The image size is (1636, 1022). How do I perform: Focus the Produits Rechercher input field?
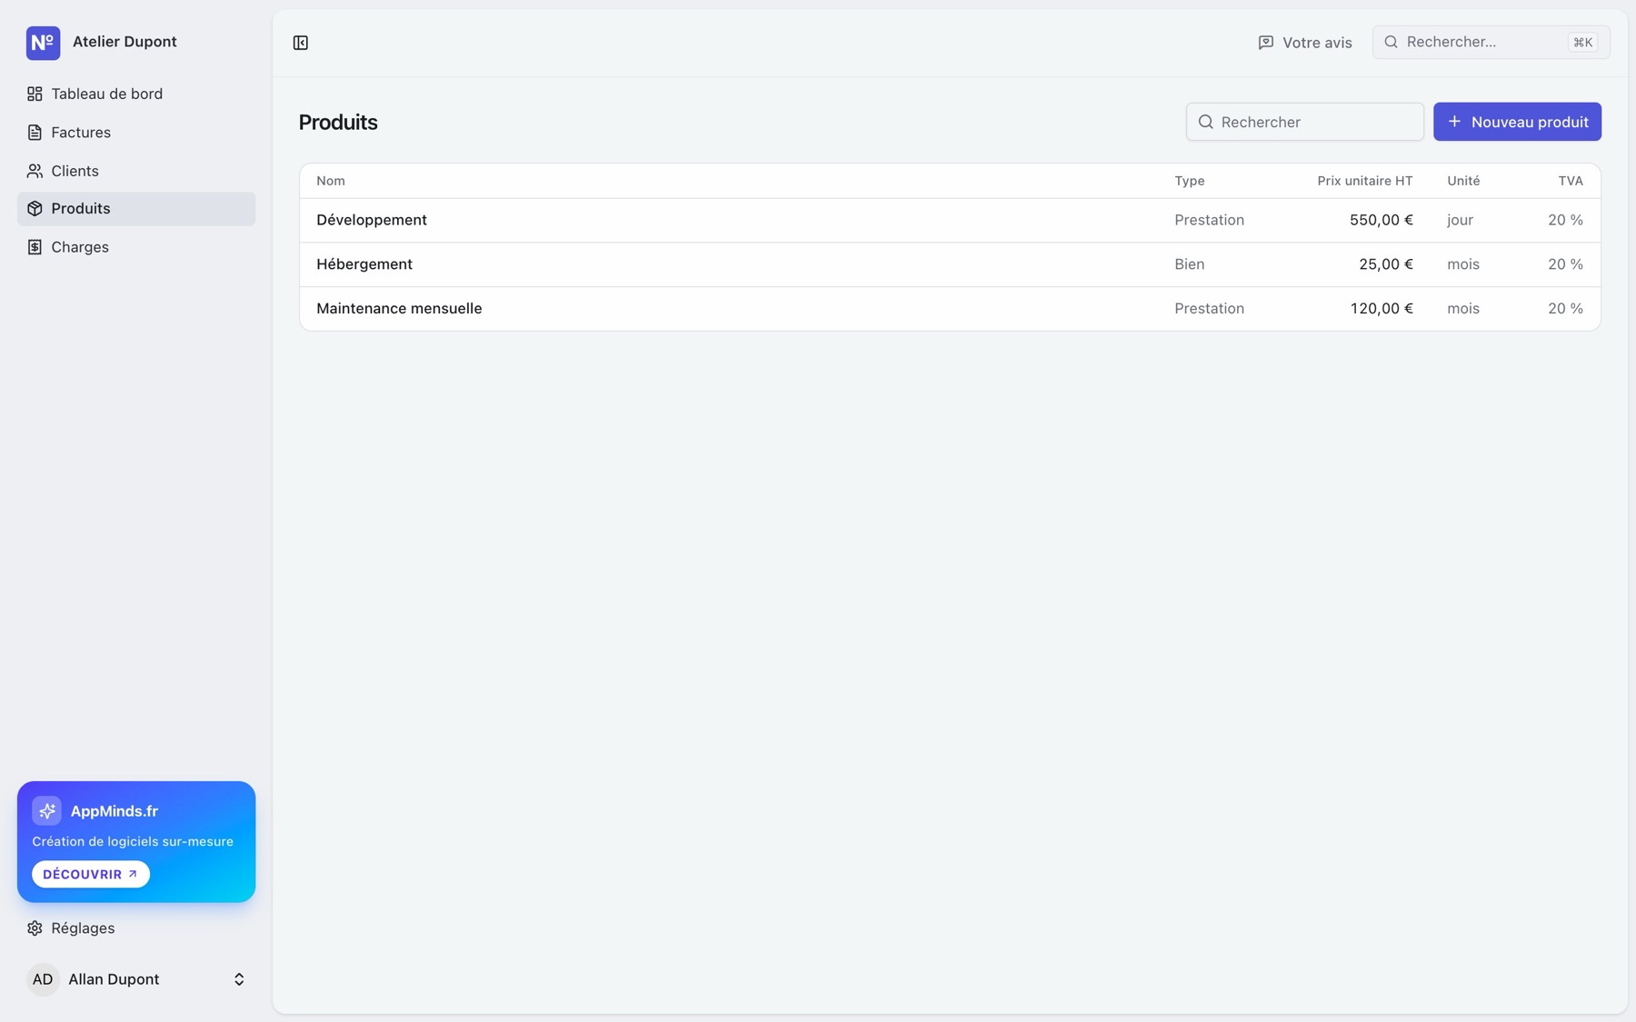(1304, 122)
